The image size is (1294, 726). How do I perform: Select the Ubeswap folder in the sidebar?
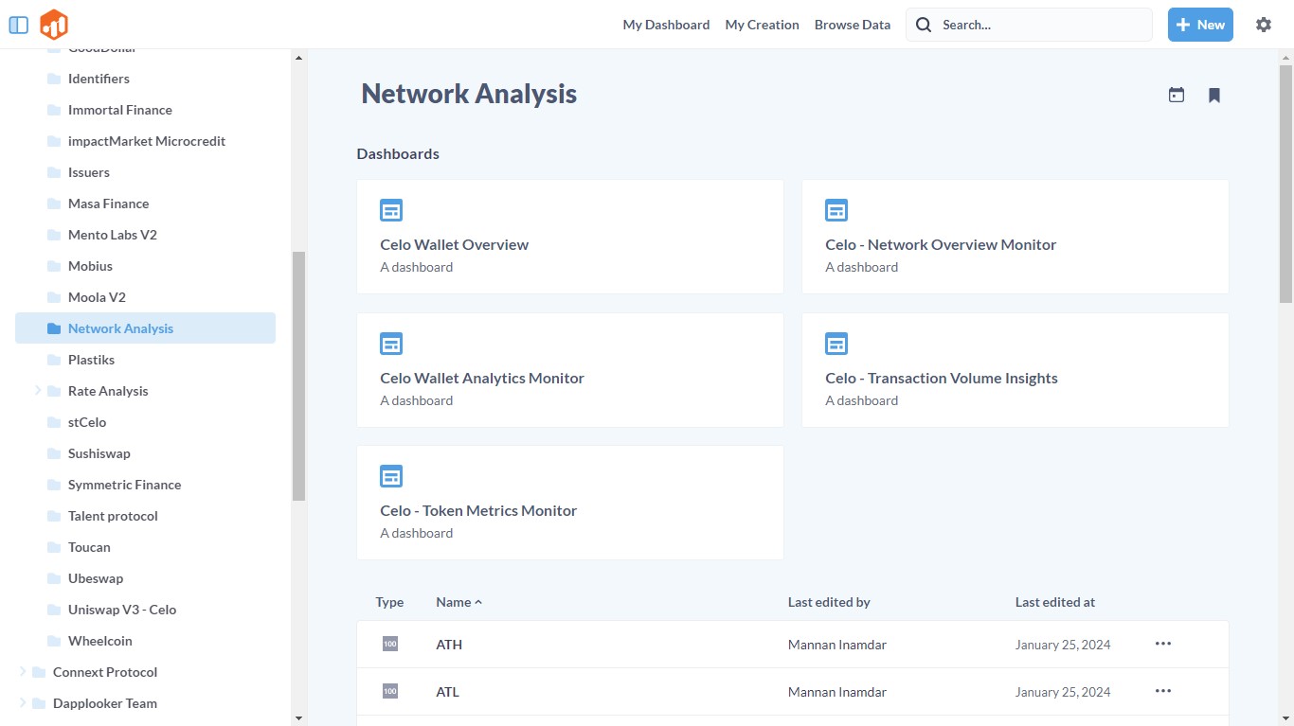pos(96,578)
